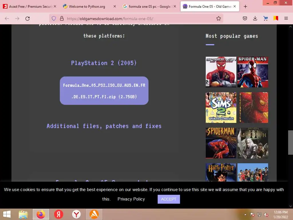
Task: Click the network tray icon
Action: 259,215
